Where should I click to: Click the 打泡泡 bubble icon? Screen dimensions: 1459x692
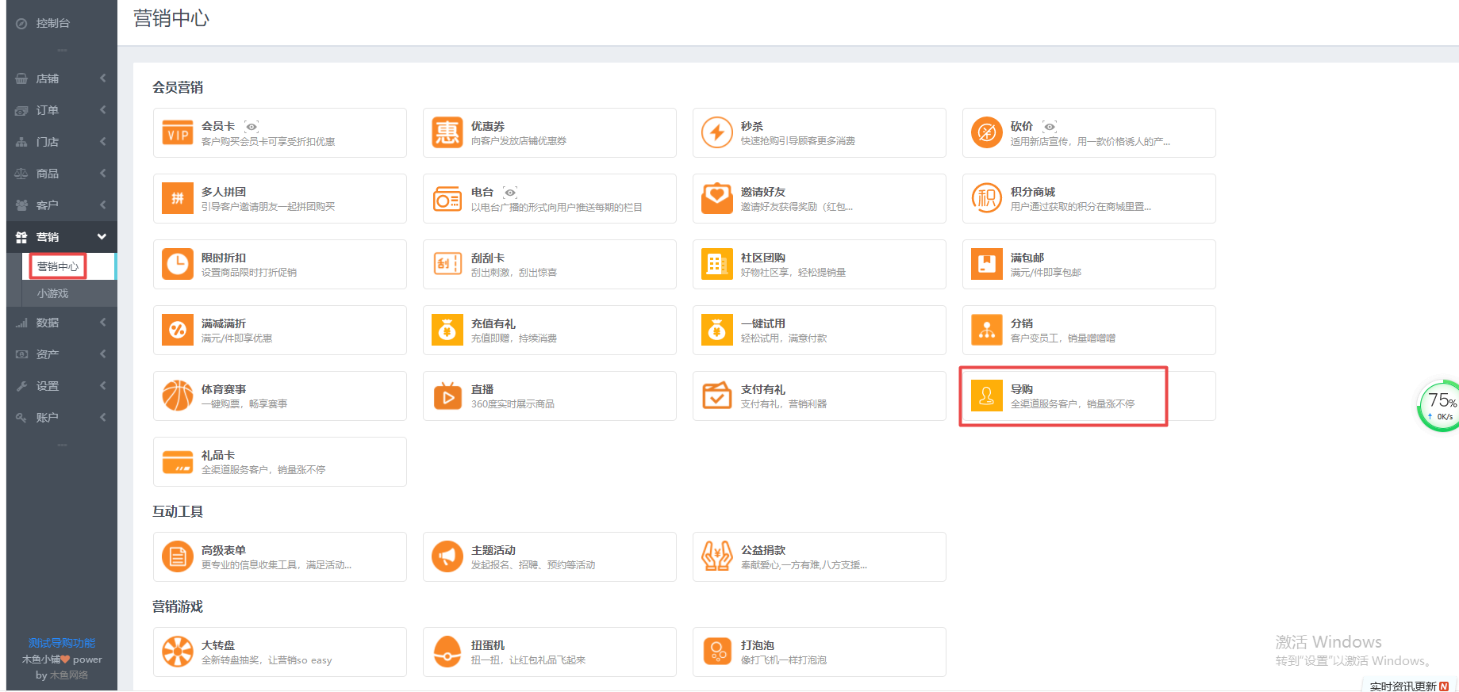click(717, 652)
